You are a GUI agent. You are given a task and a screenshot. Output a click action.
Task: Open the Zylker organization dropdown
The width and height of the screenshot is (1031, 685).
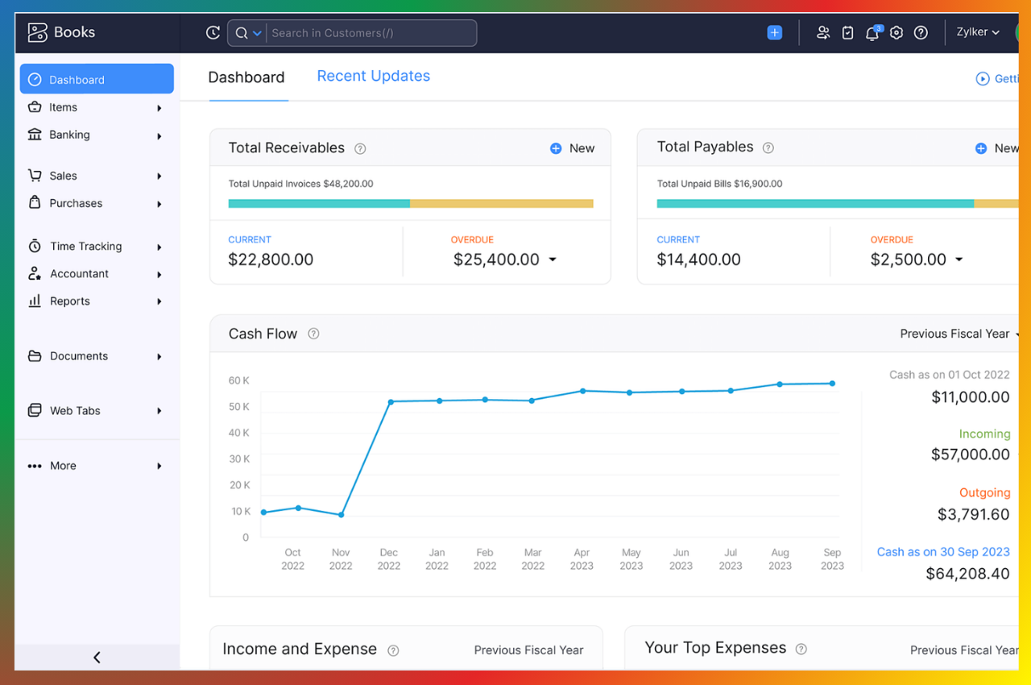[977, 32]
